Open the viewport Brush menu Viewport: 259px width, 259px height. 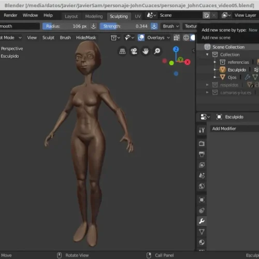[x=65, y=38]
